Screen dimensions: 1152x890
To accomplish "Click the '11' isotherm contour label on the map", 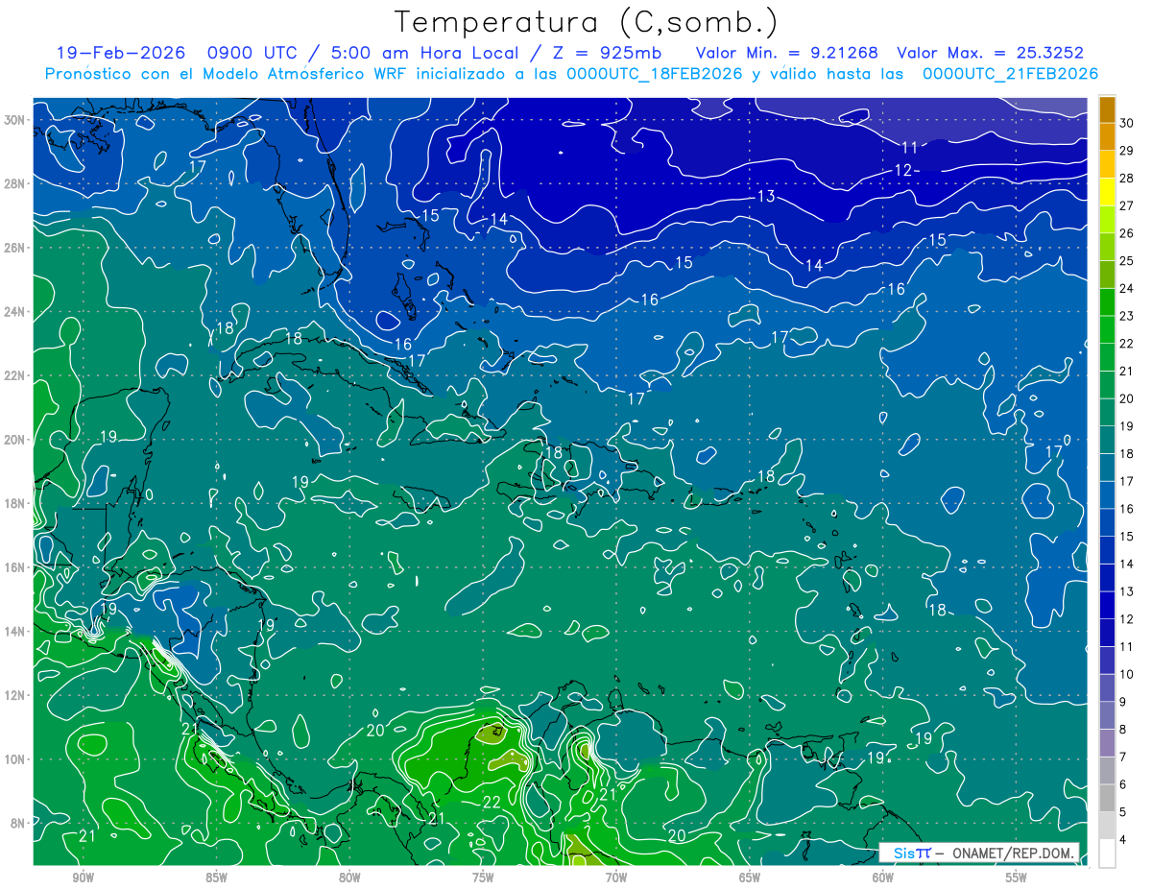I will tap(910, 148).
